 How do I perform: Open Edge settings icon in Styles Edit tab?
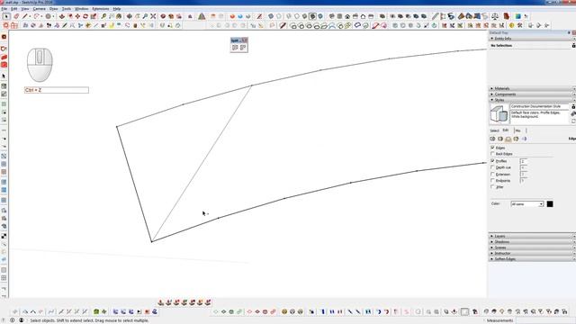tap(492, 139)
